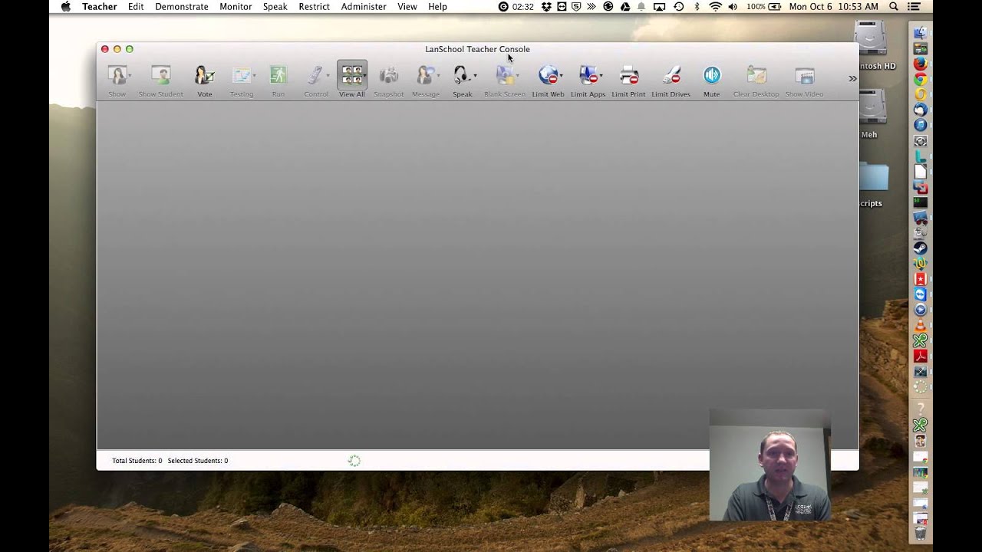The width and height of the screenshot is (982, 552).
Task: Open the Monitor menu
Action: [x=236, y=6]
